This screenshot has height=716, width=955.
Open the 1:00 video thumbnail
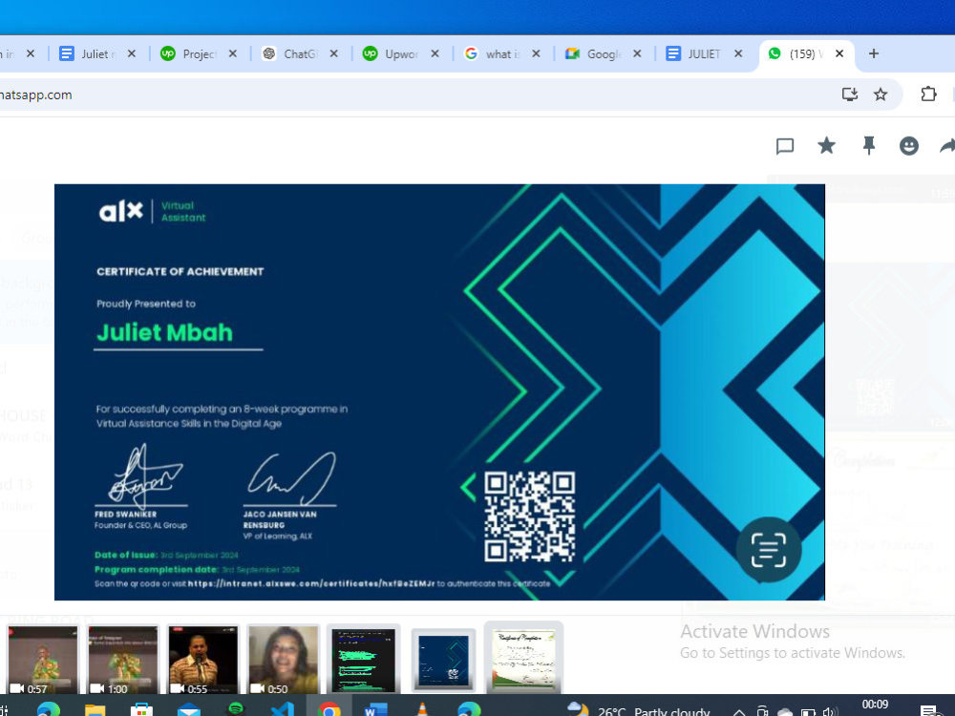tap(123, 660)
